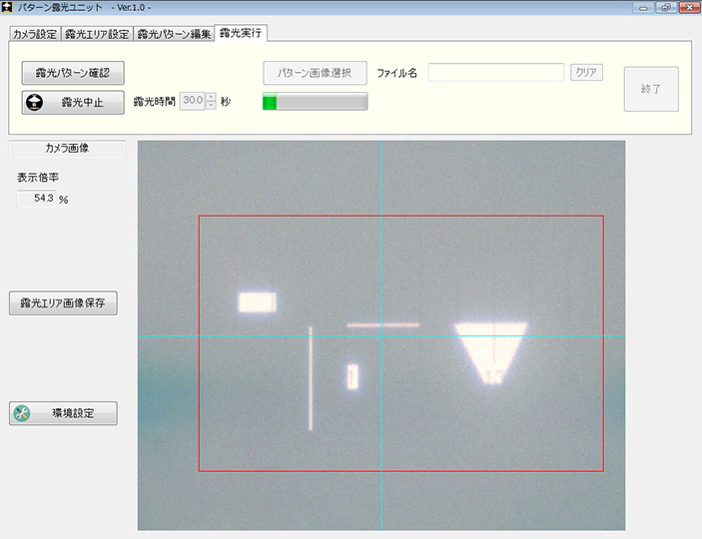
Task: Select the 露光パターン編集 tab
Action: (x=174, y=34)
